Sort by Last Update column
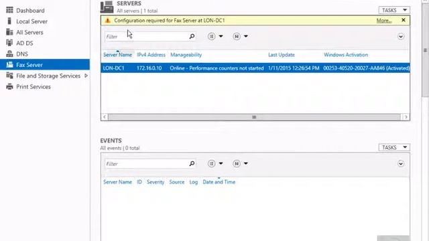This screenshot has height=241, width=429. (282, 55)
